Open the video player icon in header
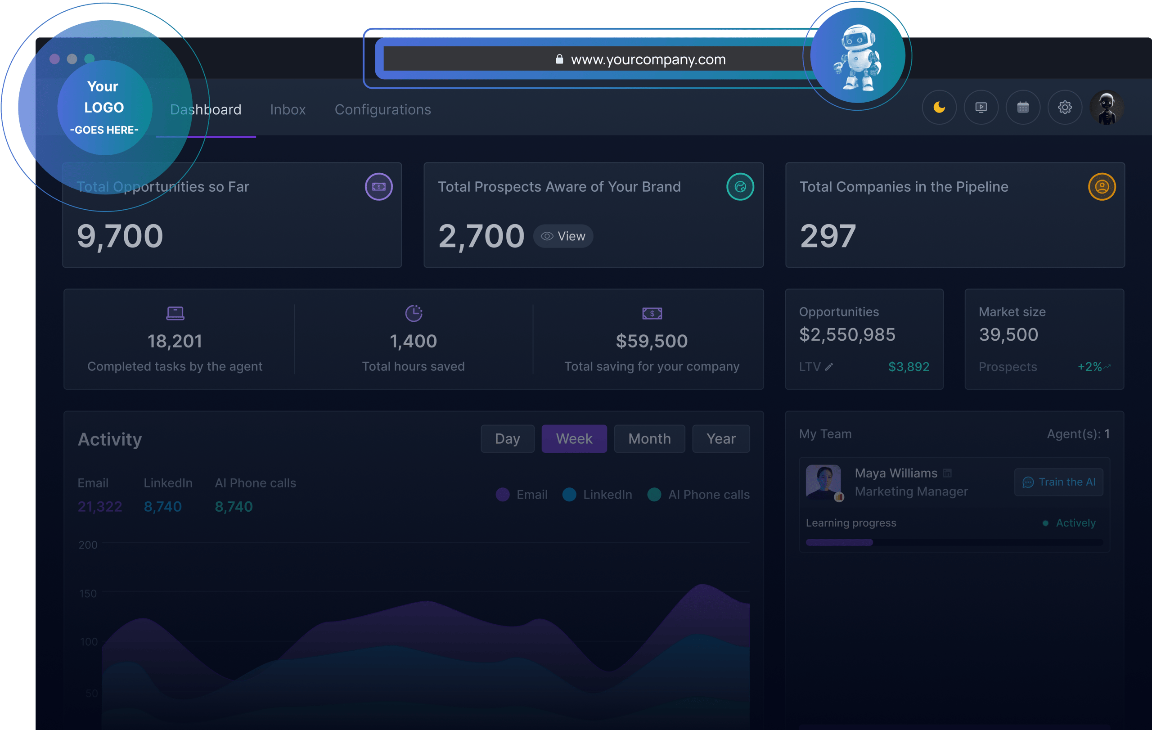The height and width of the screenshot is (730, 1152). tap(981, 108)
